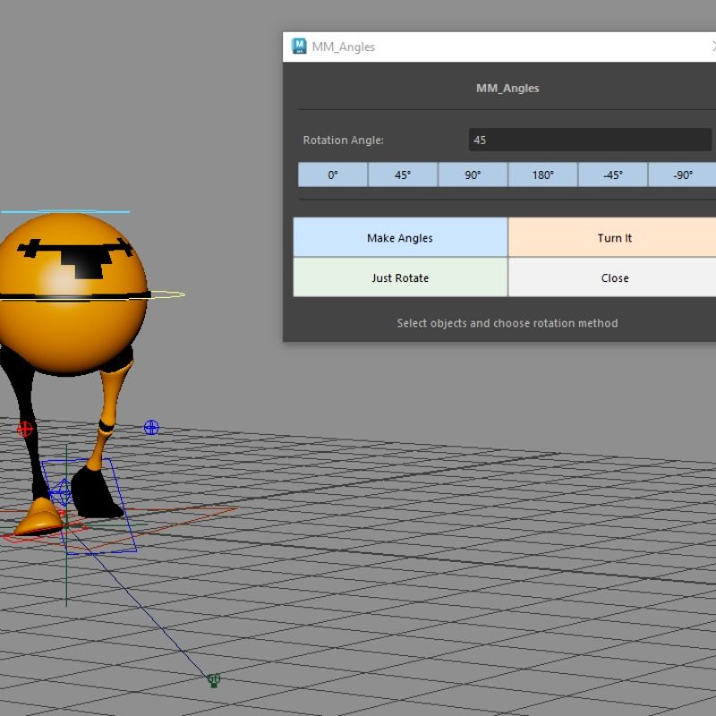Screen dimensions: 716x716
Task: Click the Turn It button
Action: (614, 238)
